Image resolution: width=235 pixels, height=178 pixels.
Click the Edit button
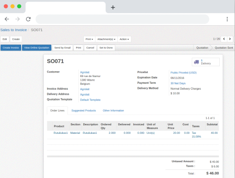click(x=5, y=39)
